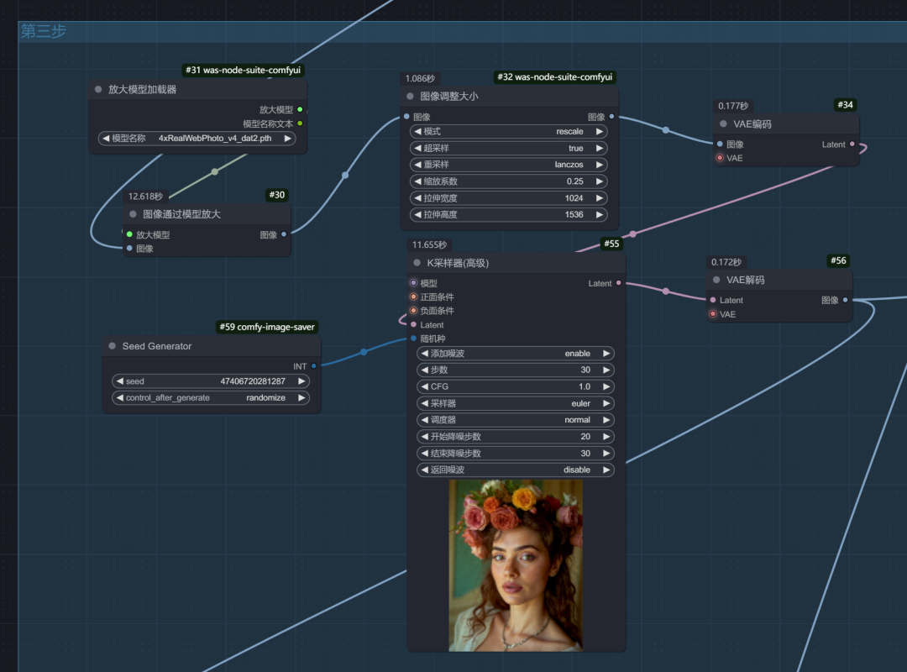Increase seed value with right arrow

click(301, 381)
